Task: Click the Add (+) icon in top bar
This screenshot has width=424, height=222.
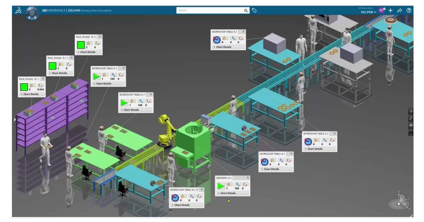Action: 390,11
